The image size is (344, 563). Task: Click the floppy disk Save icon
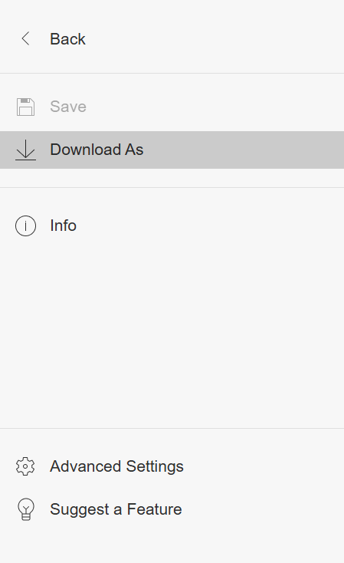point(25,107)
